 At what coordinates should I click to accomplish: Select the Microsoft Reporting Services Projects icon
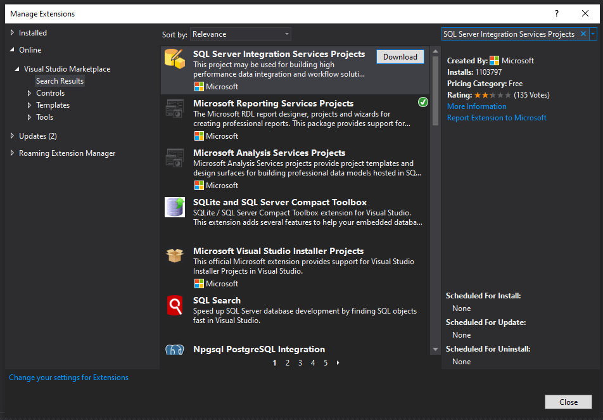175,108
